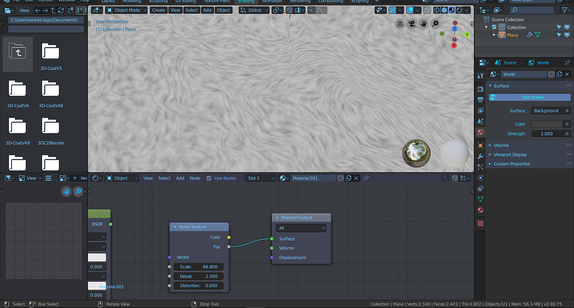Expand the Viewport Display panel
The height and width of the screenshot is (308, 574).
tap(490, 155)
